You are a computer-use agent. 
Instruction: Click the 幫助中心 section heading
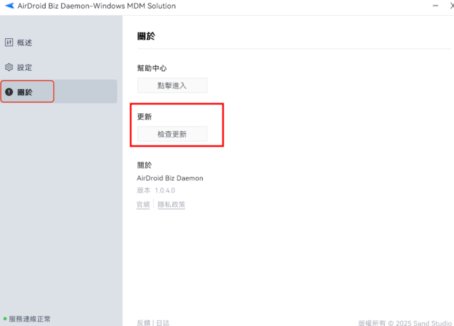(152, 68)
